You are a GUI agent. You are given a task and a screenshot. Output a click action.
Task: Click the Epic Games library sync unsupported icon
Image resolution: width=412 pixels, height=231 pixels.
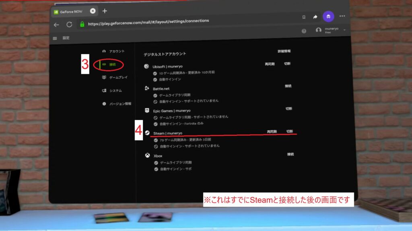(156, 118)
